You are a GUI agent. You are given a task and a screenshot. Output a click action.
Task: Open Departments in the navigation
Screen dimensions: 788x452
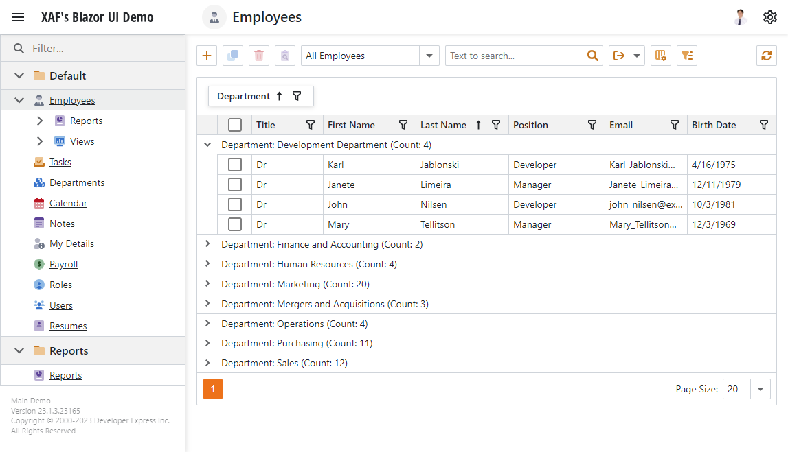(x=77, y=182)
